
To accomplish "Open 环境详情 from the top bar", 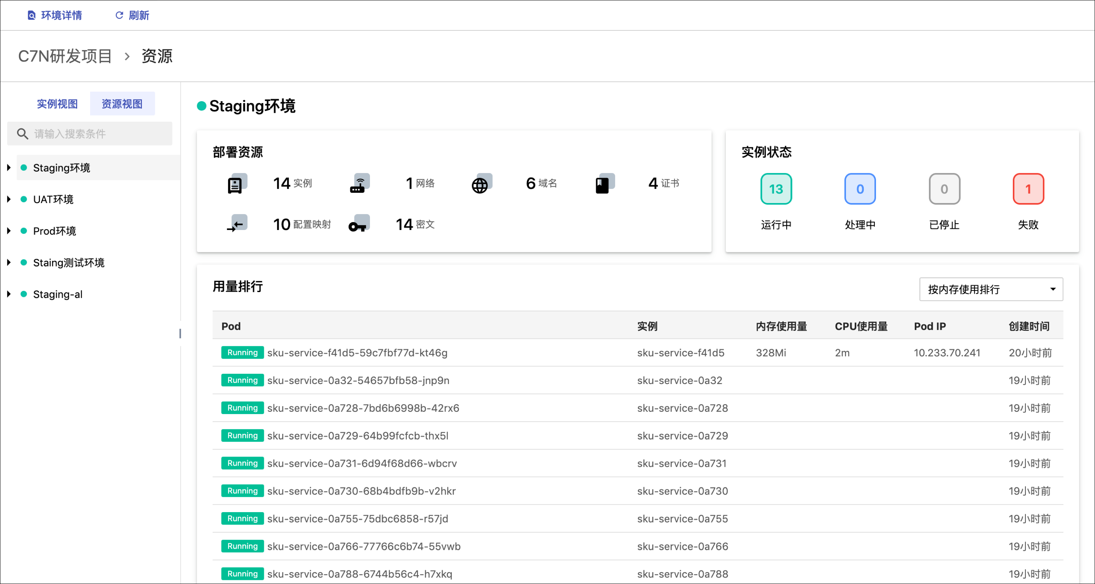I will (x=55, y=15).
